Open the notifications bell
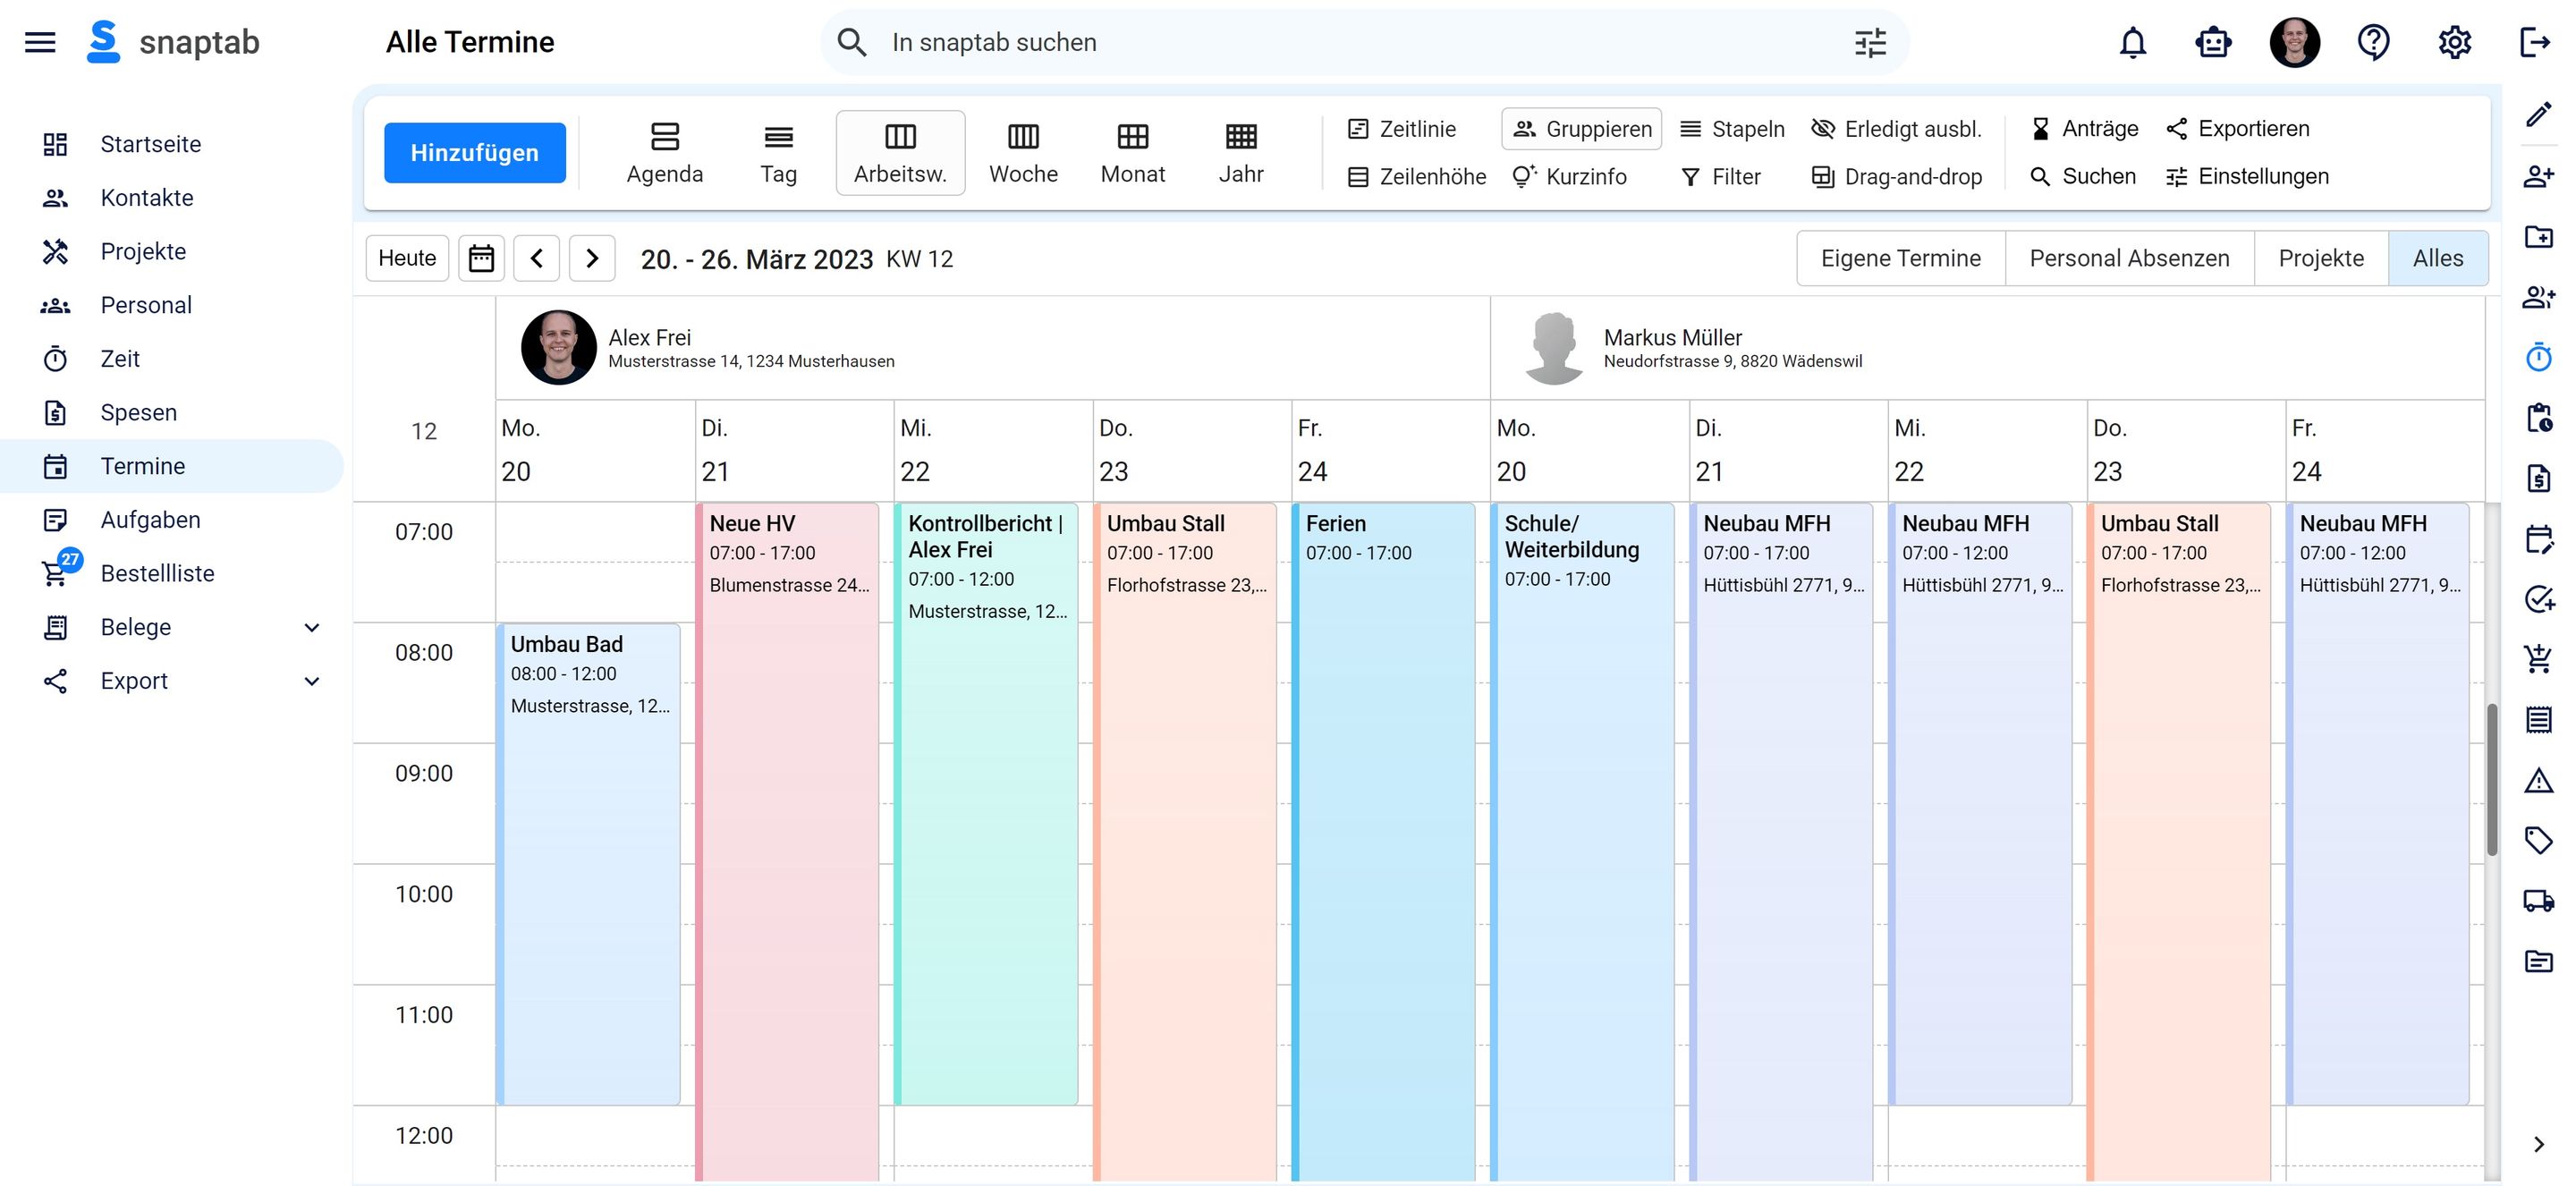This screenshot has height=1186, width=2576. [x=2133, y=42]
